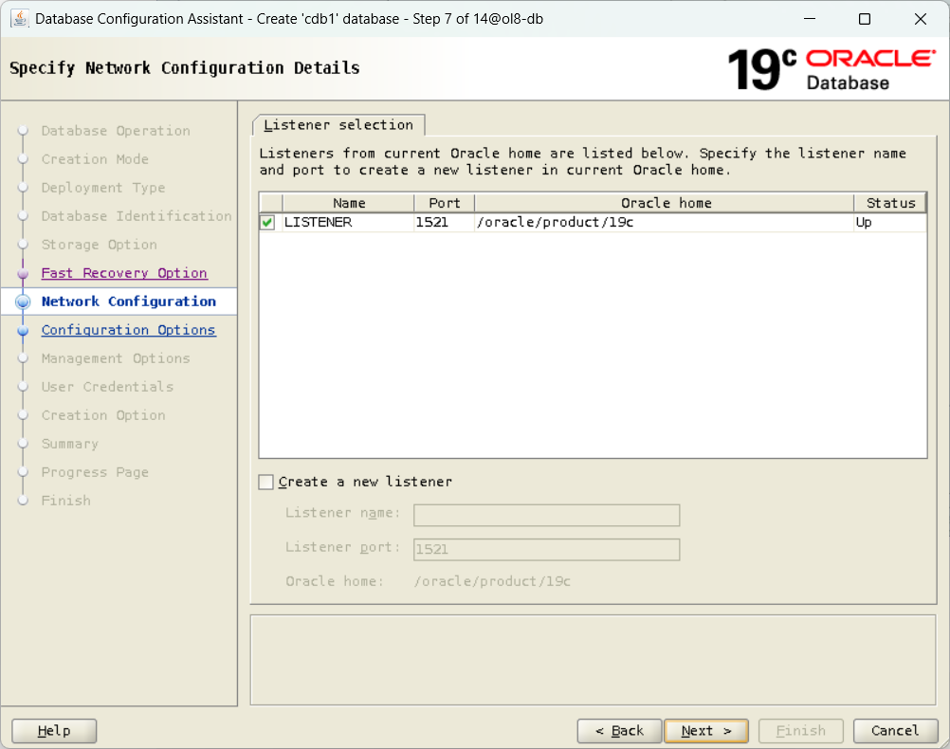
Task: Click the Deployment Type step
Action: pyautogui.click(x=103, y=188)
